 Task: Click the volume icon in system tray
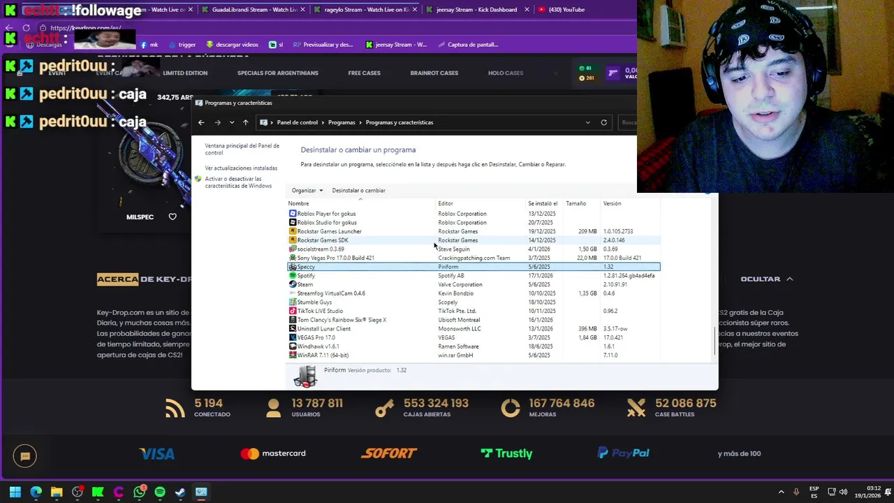tap(843, 492)
